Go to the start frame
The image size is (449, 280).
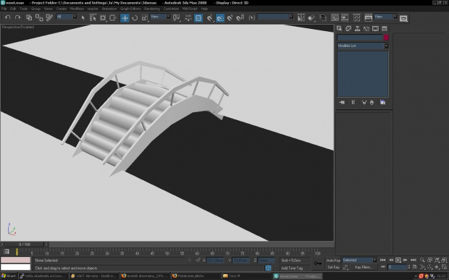(x=382, y=260)
